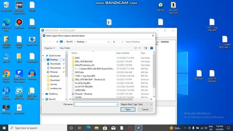Select Downloads in the navigation pane
The image size is (233, 131).
tap(55, 64)
